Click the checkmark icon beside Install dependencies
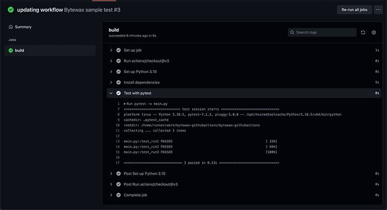 [119, 83]
